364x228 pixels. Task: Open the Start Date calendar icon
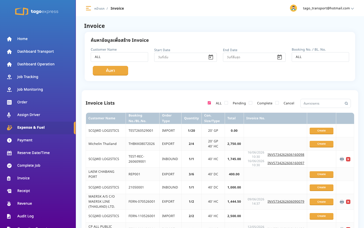click(211, 57)
